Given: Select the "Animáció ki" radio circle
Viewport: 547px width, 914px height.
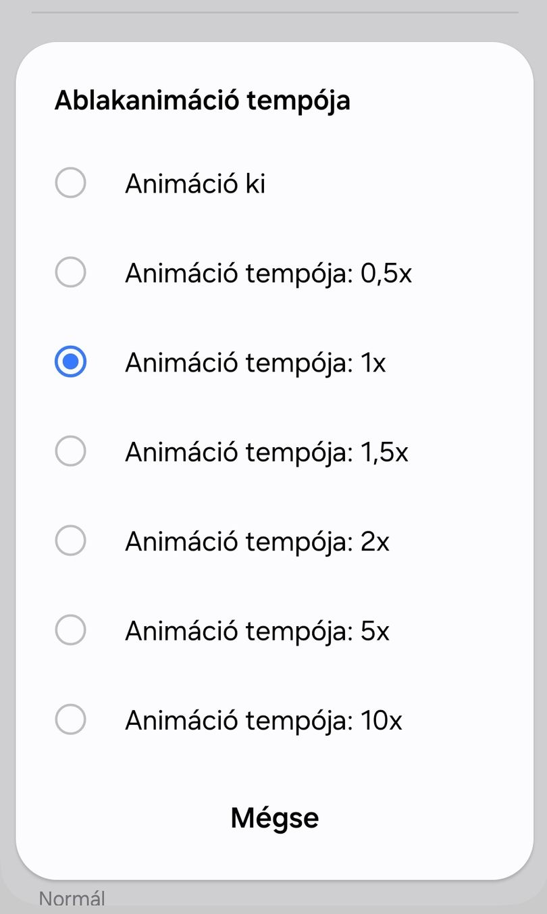Looking at the screenshot, I should (x=70, y=183).
